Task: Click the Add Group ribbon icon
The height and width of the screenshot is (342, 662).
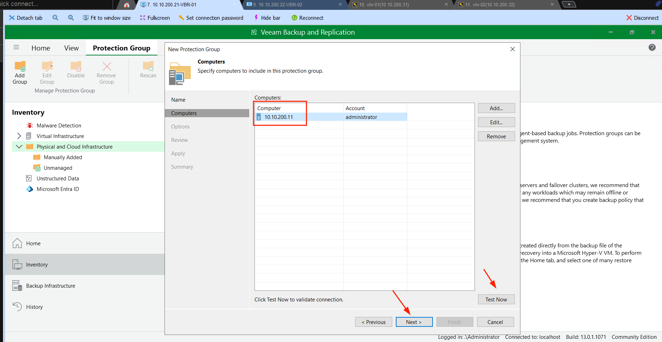Action: (20, 66)
